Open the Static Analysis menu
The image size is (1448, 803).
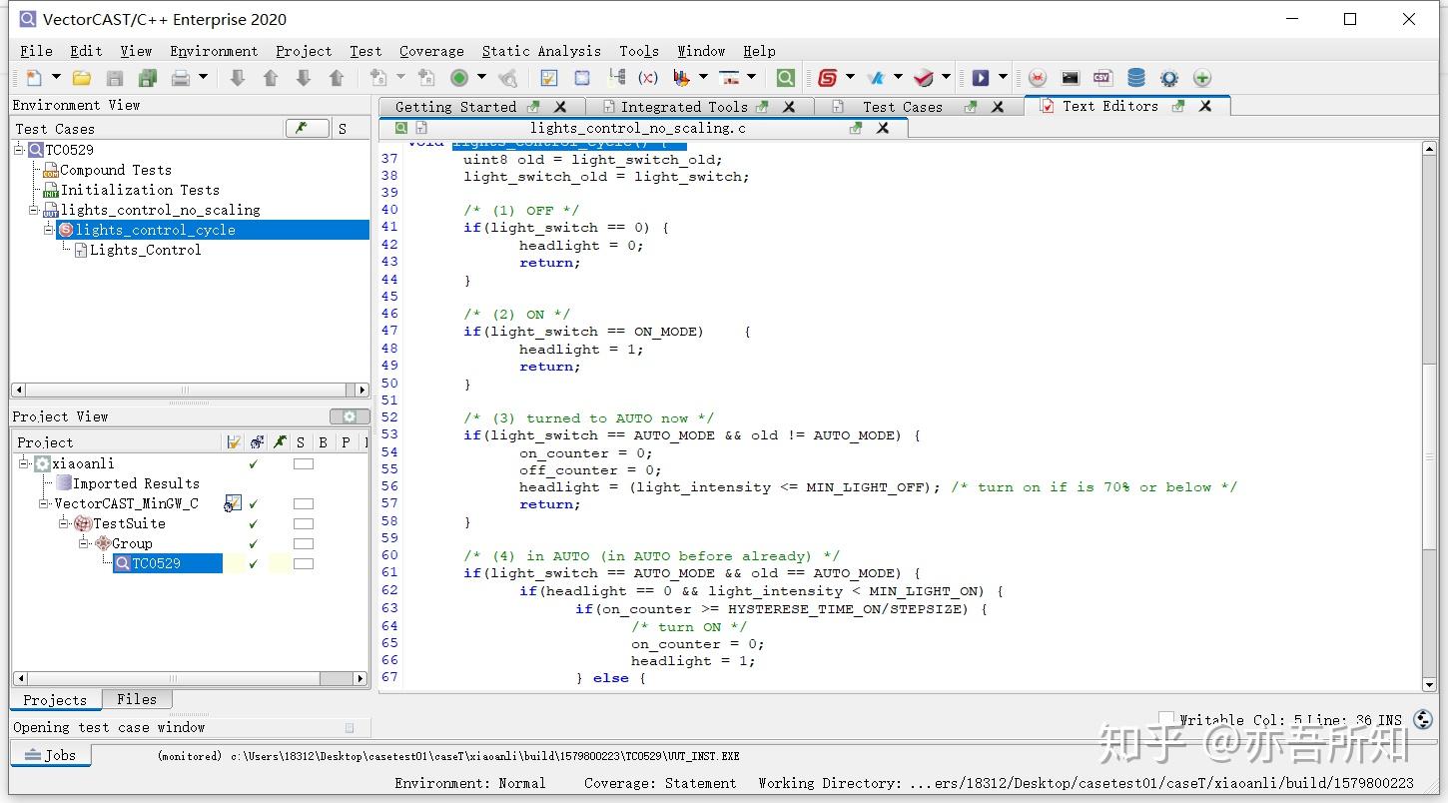tap(540, 51)
